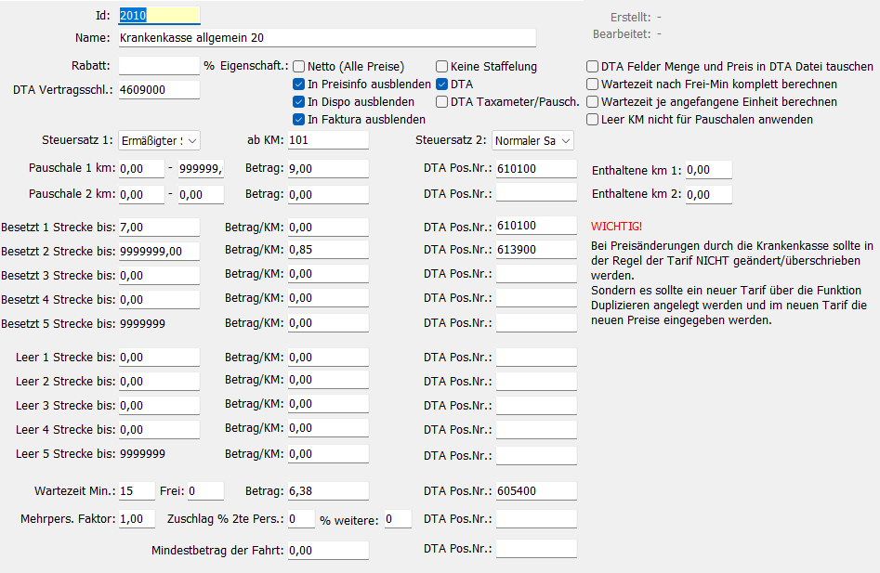This screenshot has width=880, height=573.
Task: Click the Name field with Krankenkasse allgemein 20
Action: pos(327,38)
